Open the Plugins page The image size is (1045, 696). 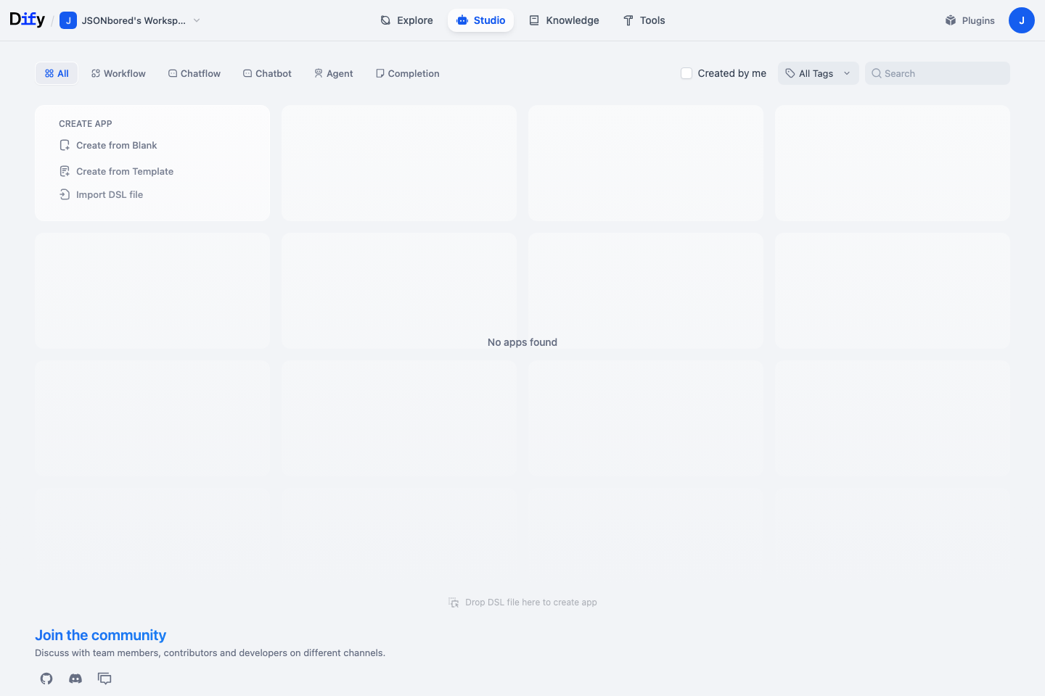970,20
